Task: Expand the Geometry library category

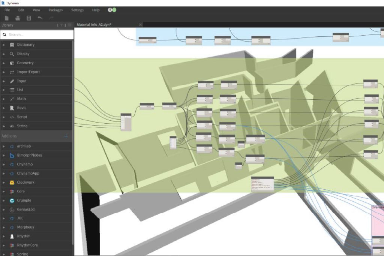Action: click(4, 63)
